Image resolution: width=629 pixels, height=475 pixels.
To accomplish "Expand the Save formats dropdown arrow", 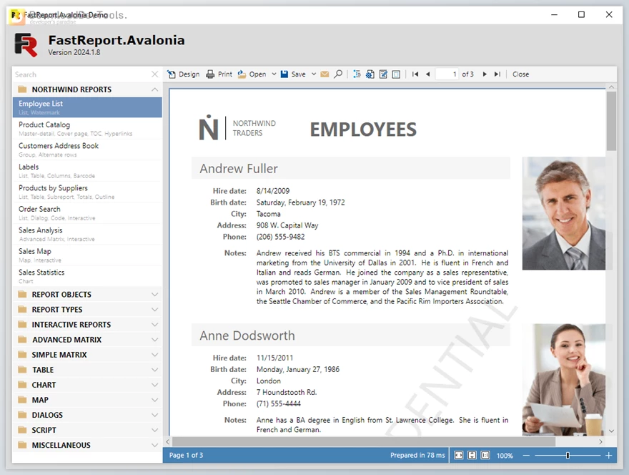I will pyautogui.click(x=314, y=74).
